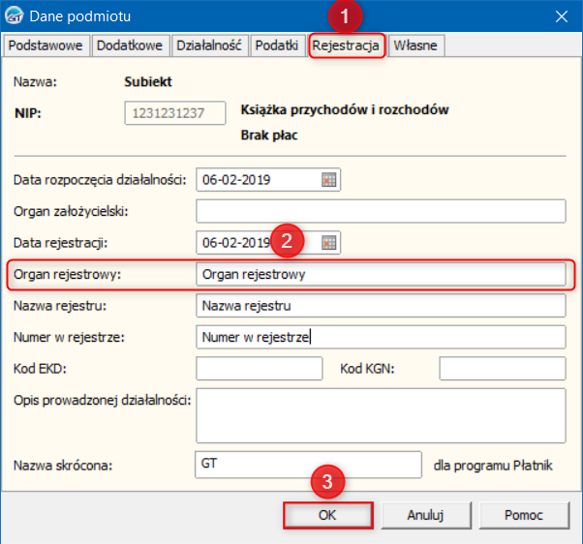The width and height of the screenshot is (583, 544).
Task: Click the Kod KGN input box
Action: tap(503, 369)
